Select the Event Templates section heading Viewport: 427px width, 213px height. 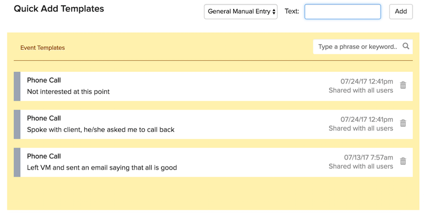(x=43, y=48)
